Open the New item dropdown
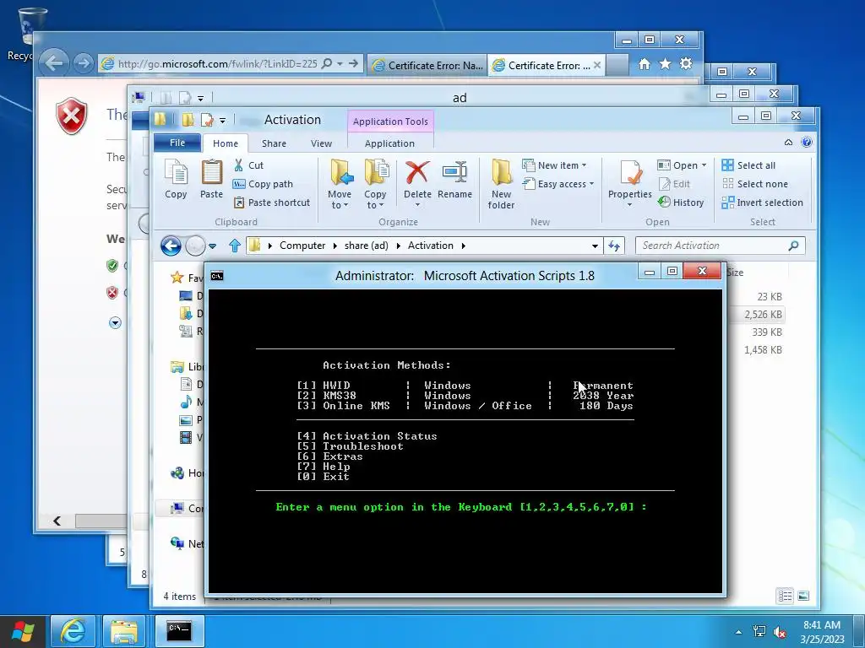This screenshot has height=648, width=865. [554, 165]
